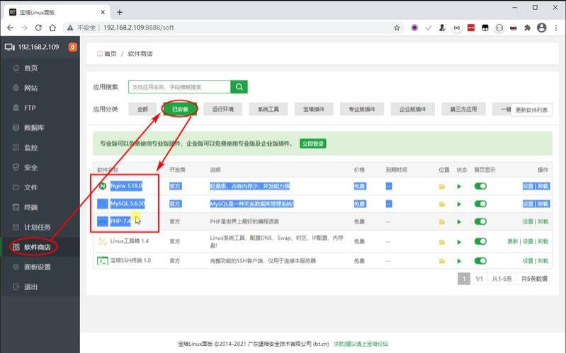Click the 更新软件列表 button

pos(531,110)
